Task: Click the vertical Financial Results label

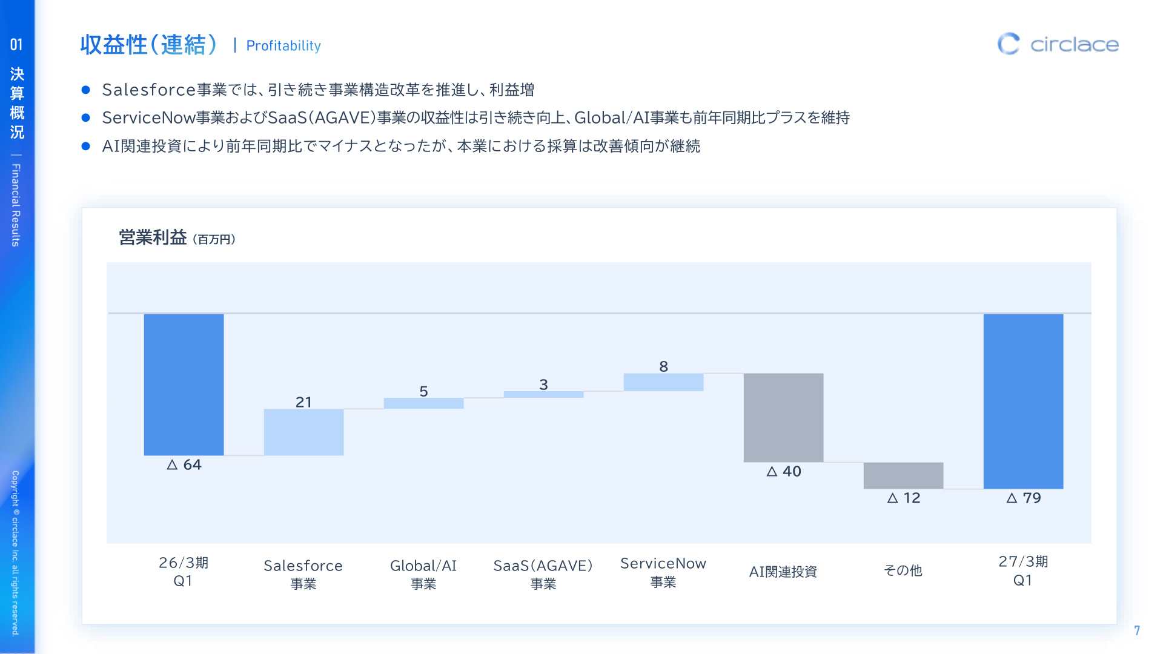Action: (16, 205)
